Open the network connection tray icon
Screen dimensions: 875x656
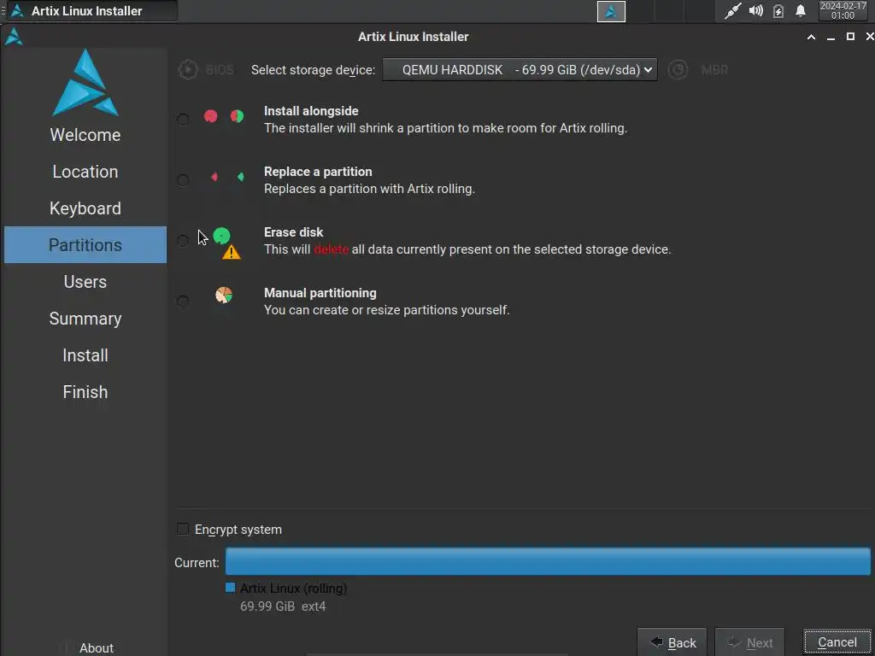(732, 11)
